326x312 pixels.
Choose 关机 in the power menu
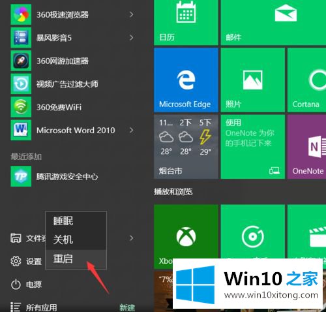point(76,240)
